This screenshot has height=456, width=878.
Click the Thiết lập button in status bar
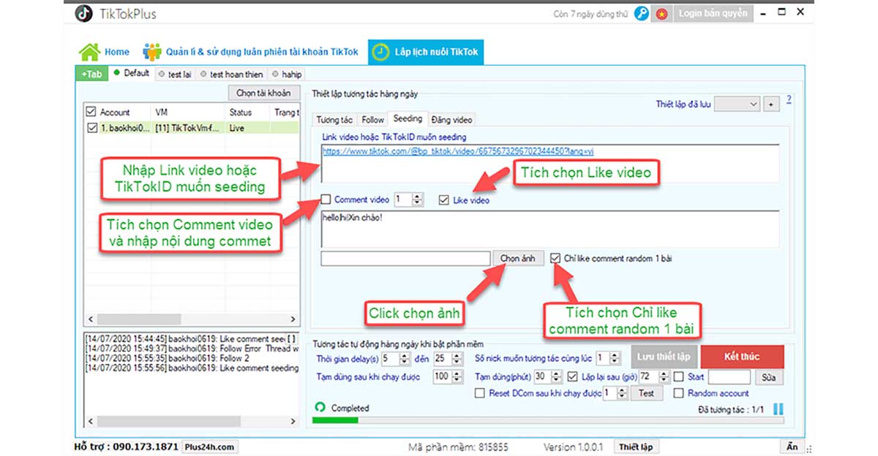636,447
